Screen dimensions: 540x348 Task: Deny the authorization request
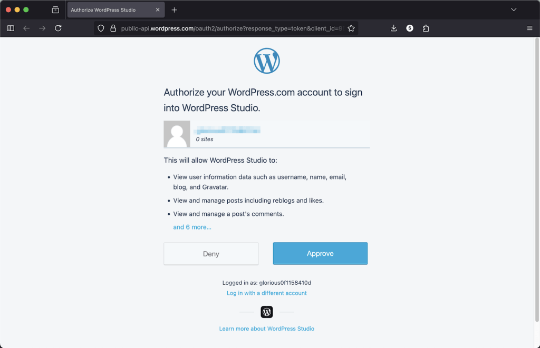point(210,253)
